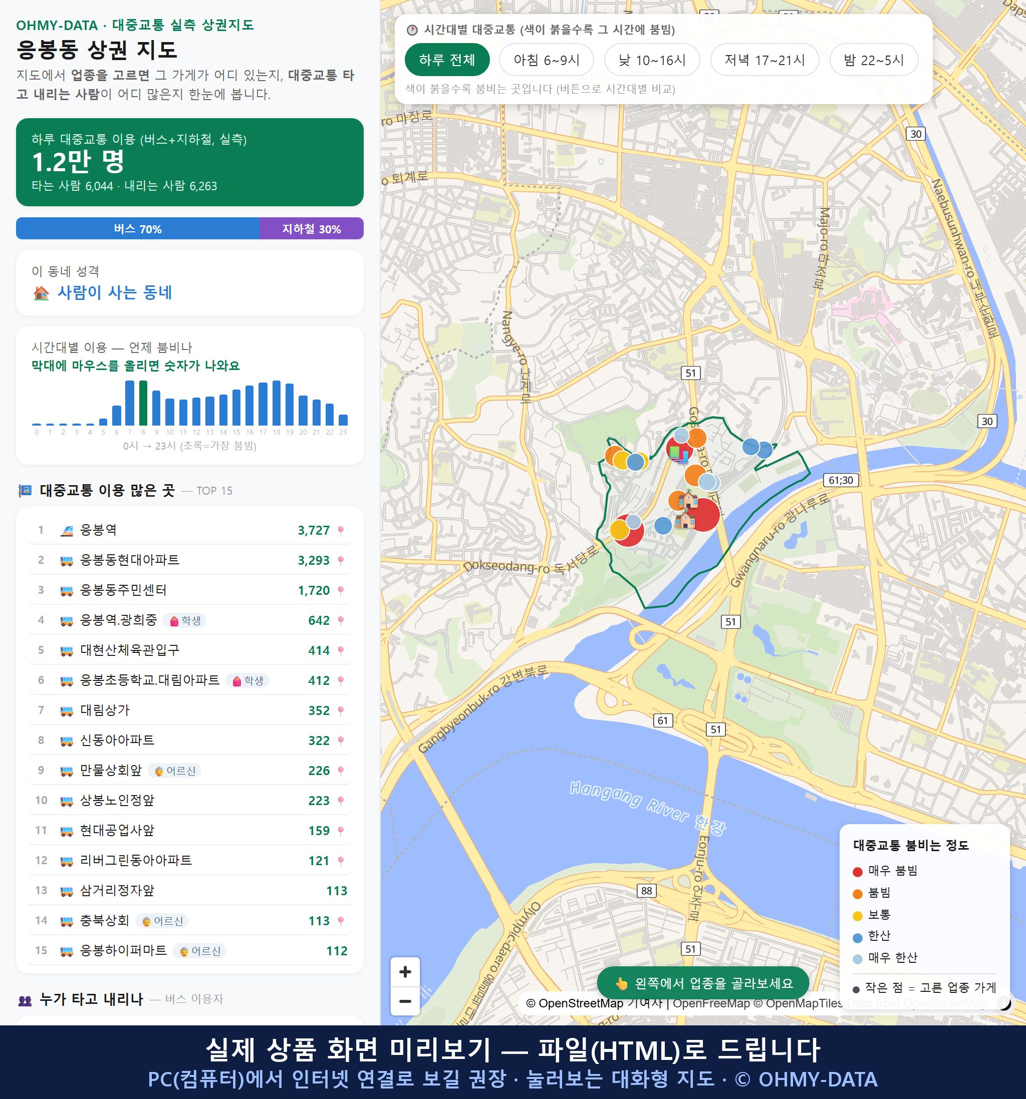Click the people icon beside 누가 타고 내리나
1026x1099 pixels.
pos(25,1000)
